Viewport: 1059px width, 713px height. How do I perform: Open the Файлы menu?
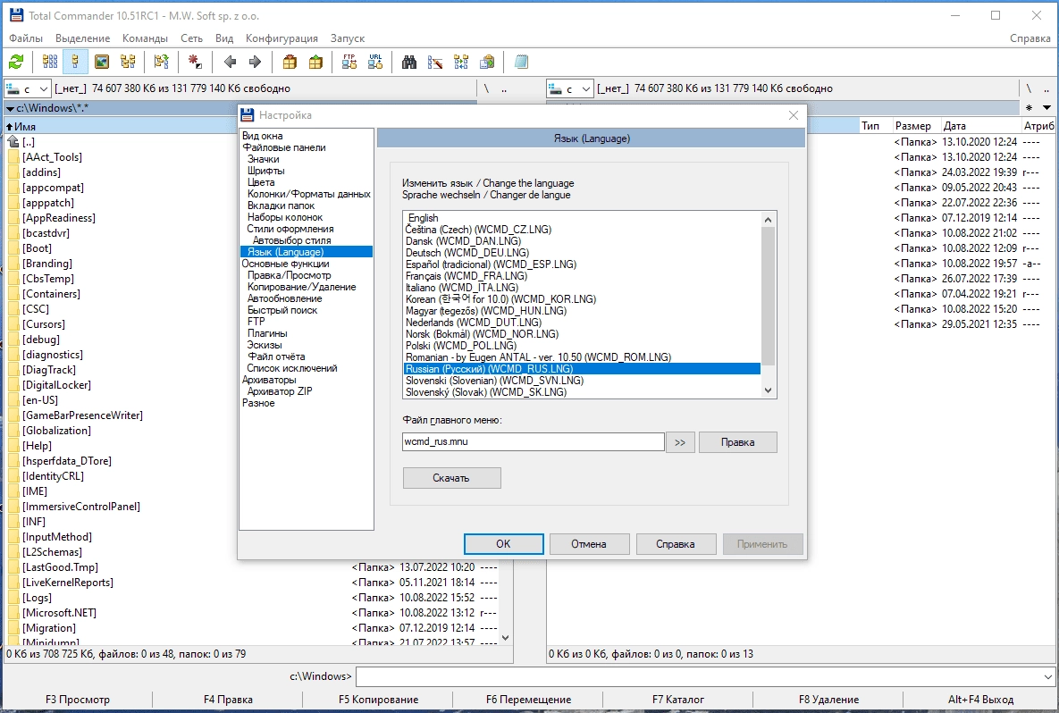coord(26,38)
